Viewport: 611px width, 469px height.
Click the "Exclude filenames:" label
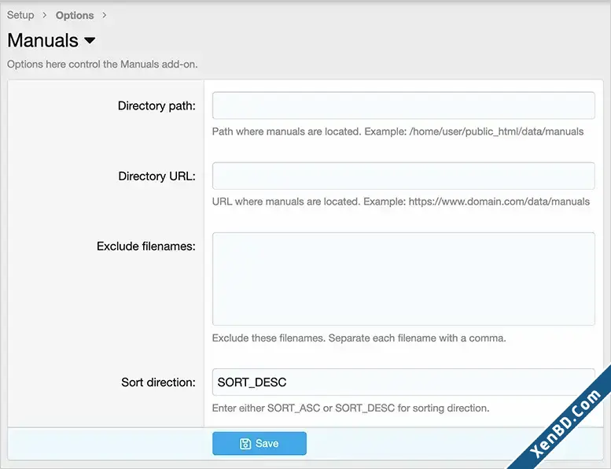(x=146, y=246)
